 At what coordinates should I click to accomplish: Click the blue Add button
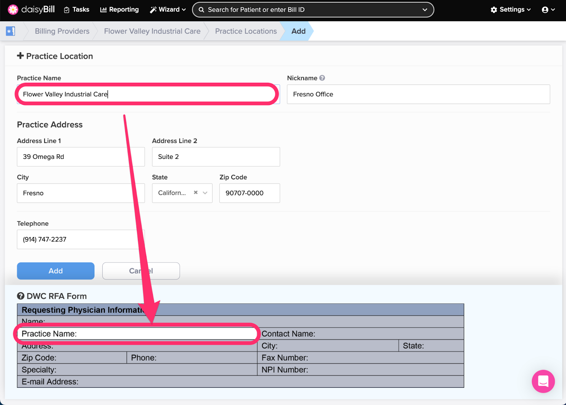(56, 271)
